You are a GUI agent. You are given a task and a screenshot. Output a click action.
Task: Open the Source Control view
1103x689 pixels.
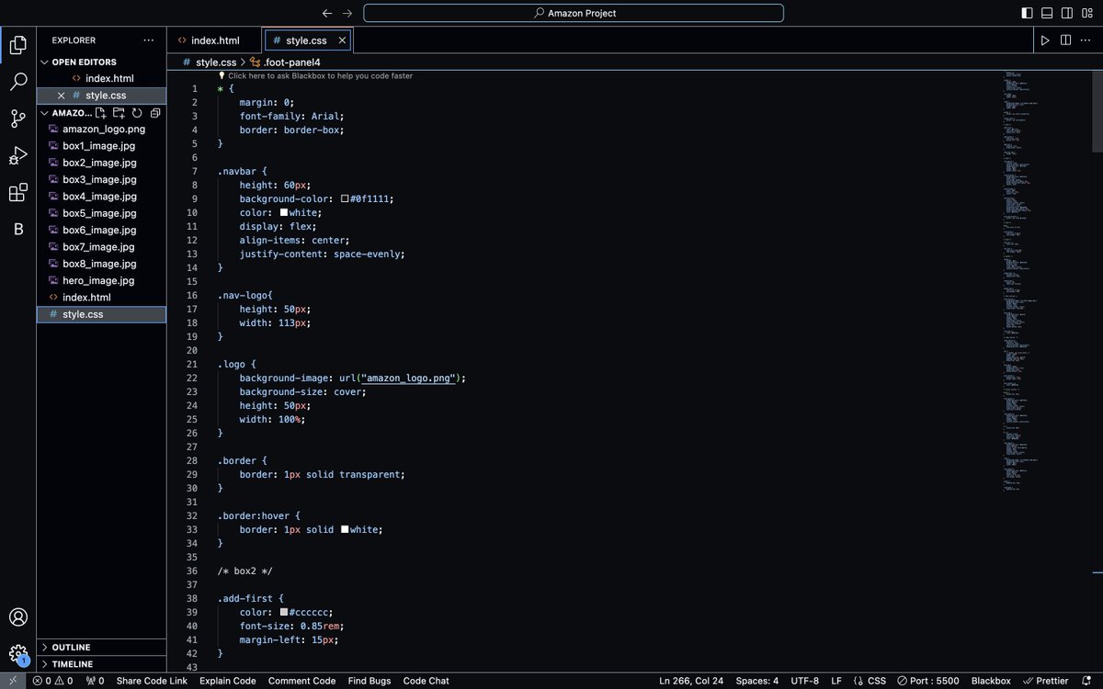pos(17,119)
